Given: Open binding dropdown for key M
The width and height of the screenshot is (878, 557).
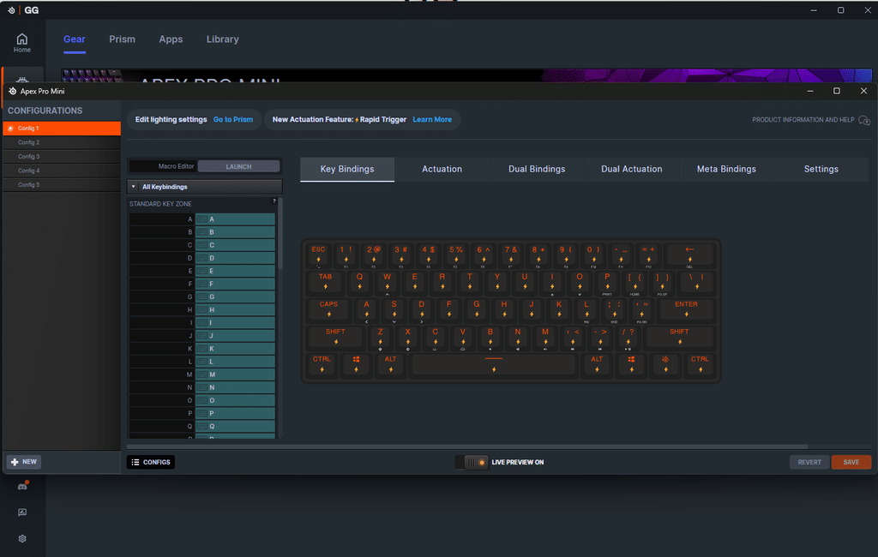Looking at the screenshot, I should click(x=235, y=374).
